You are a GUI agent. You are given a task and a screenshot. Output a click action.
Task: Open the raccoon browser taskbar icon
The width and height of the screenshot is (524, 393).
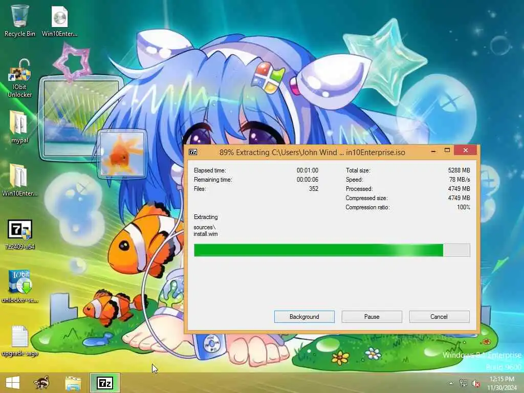point(42,383)
